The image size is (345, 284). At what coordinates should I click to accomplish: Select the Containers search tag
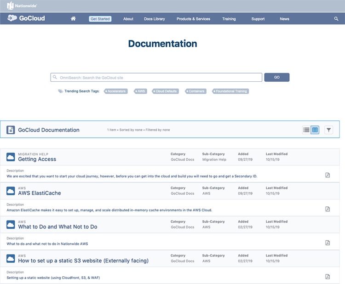[x=196, y=91]
